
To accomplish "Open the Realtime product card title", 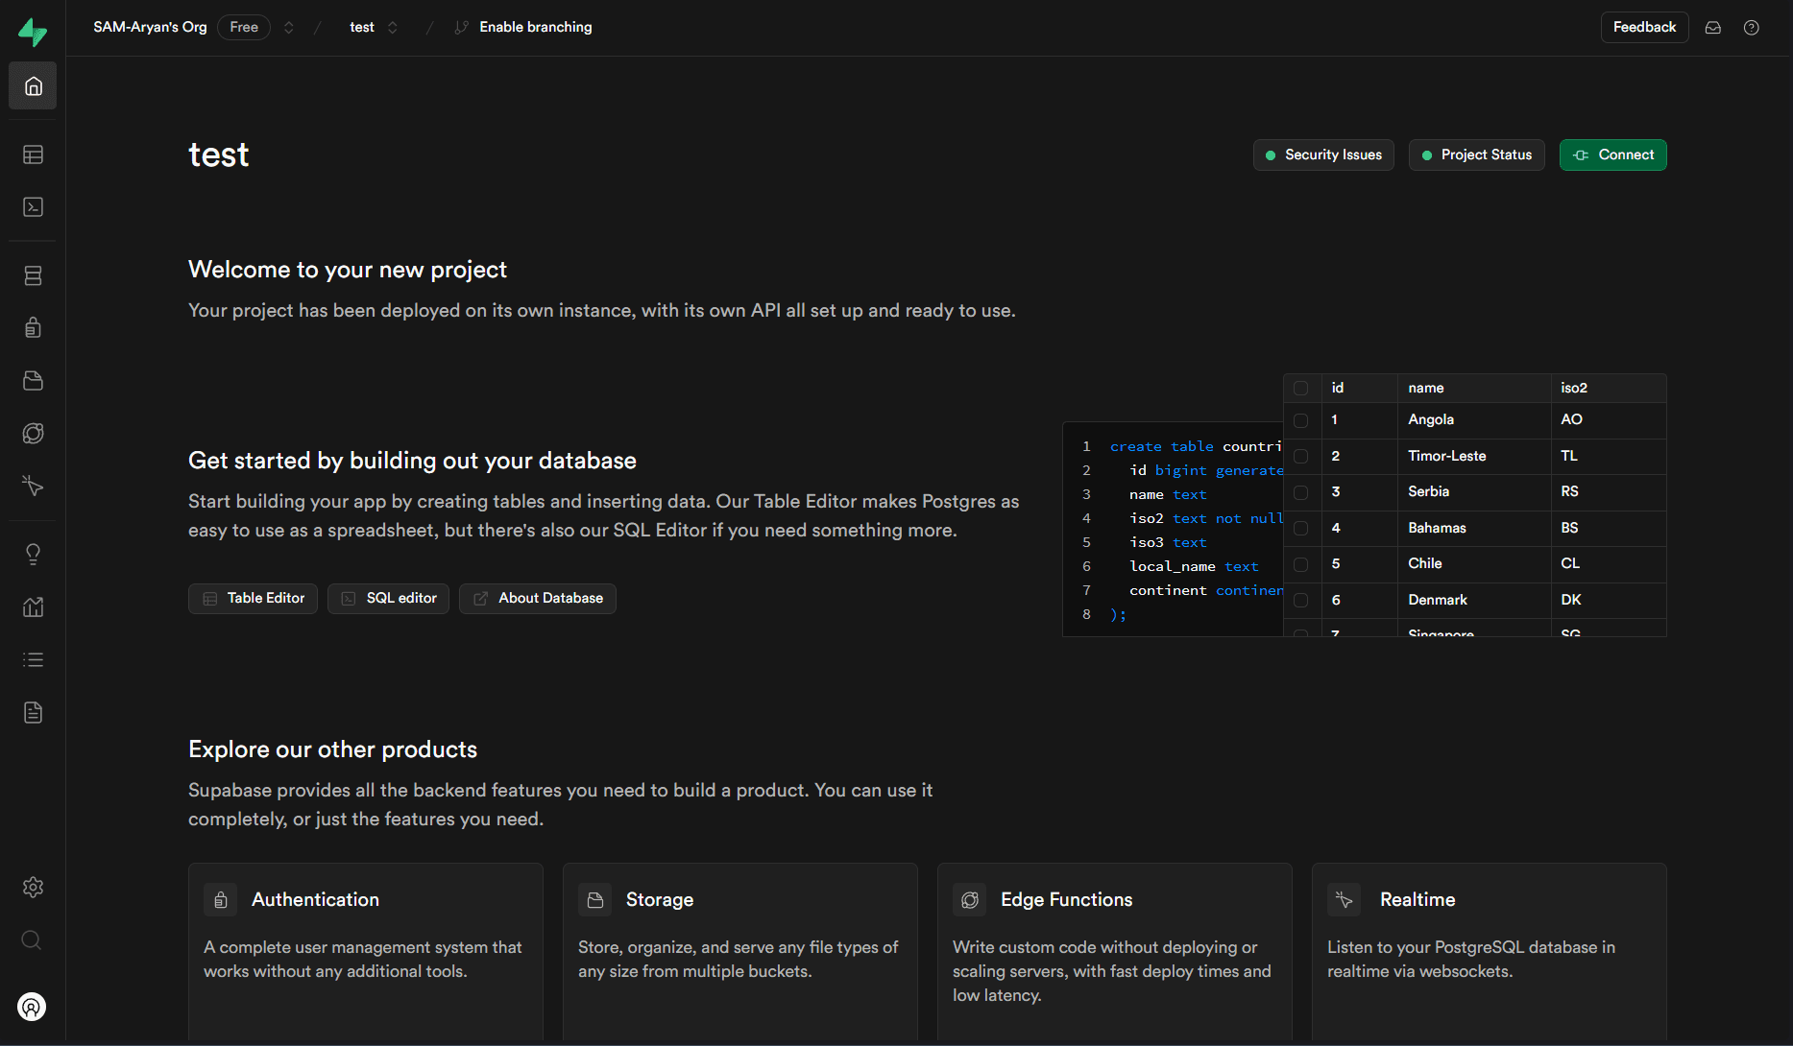I will coord(1417,900).
